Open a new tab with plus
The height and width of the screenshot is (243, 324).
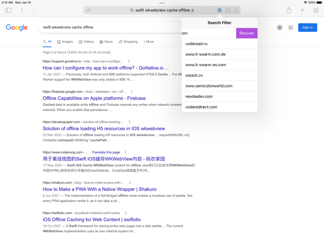(x=302, y=10)
